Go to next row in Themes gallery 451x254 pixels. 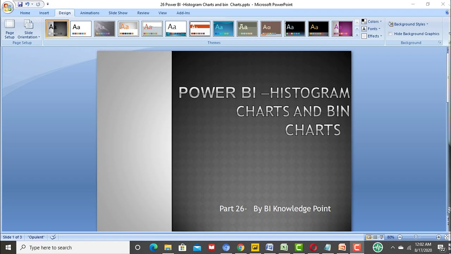coord(357,29)
